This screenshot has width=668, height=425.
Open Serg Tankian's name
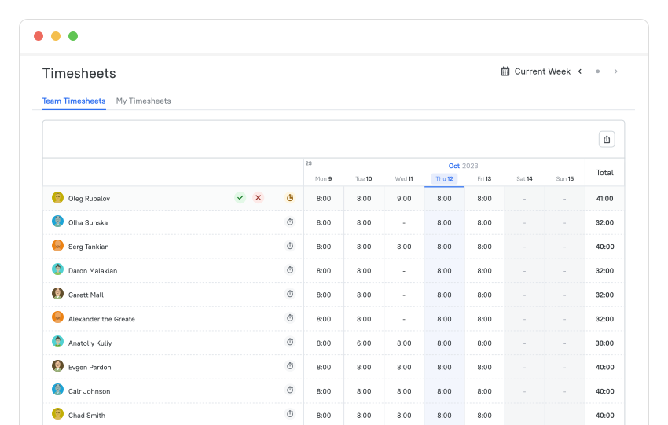pyautogui.click(x=88, y=247)
